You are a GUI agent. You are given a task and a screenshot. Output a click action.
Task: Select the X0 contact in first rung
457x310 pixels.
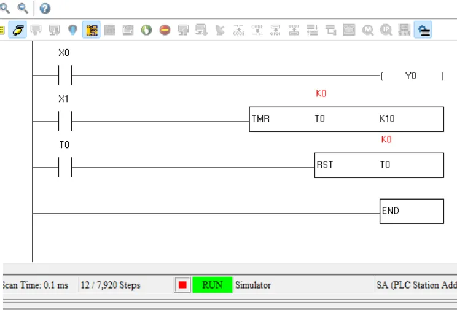65,75
